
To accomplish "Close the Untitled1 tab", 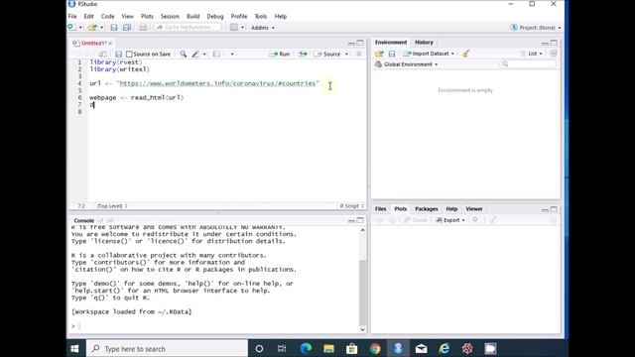I will [110, 43].
